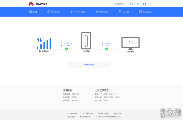
Task: Switch to the 网络设置 tab
Action: [53, 12]
